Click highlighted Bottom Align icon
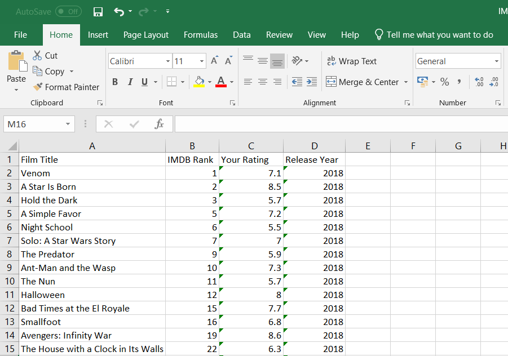The image size is (508, 356). point(277,61)
